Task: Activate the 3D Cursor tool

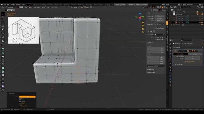Action: point(3,18)
